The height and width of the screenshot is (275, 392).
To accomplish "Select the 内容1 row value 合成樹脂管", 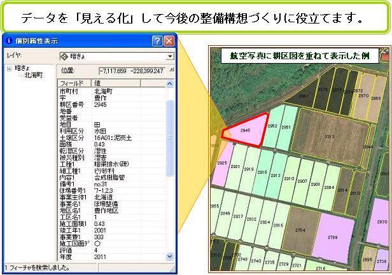I will click(x=109, y=178).
